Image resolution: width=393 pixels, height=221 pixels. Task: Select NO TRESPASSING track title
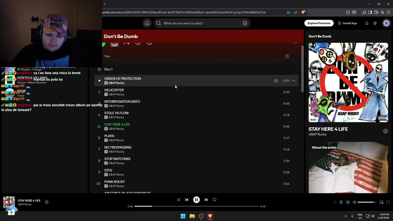(x=118, y=147)
